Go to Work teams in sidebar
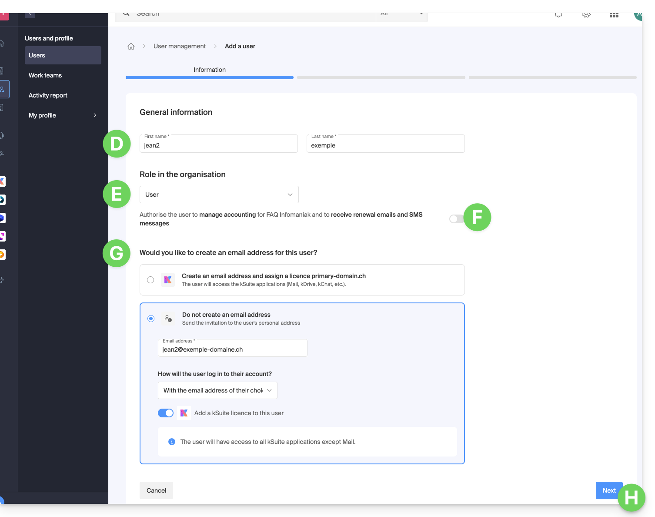The image size is (655, 517). coord(45,75)
